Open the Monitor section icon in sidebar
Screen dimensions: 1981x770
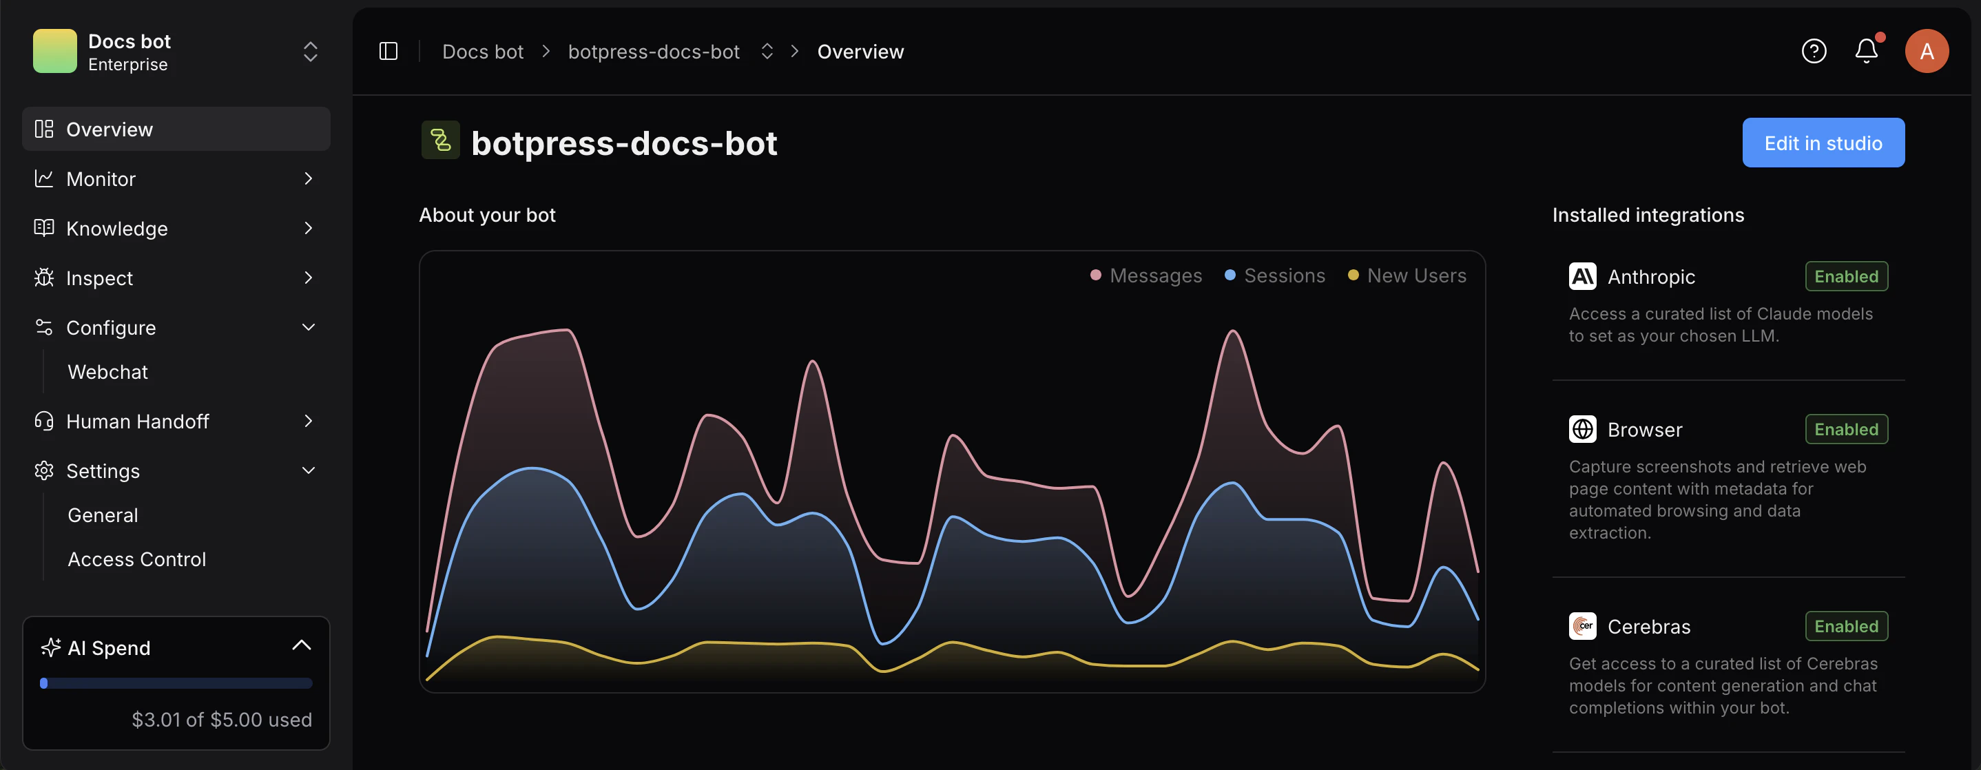44,178
